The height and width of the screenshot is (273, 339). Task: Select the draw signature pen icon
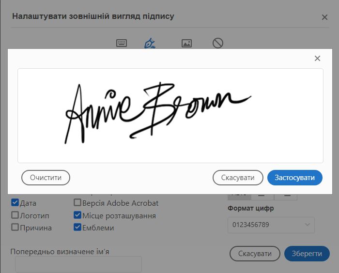[x=150, y=43]
